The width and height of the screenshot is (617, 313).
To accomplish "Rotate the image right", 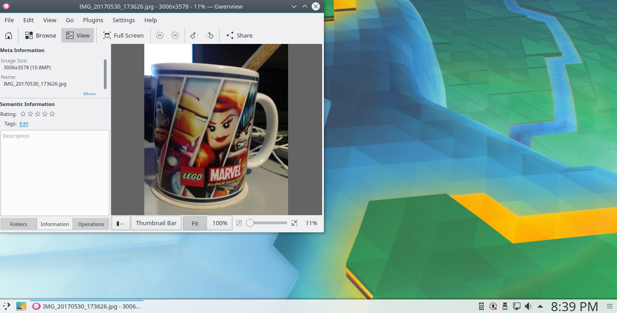I will point(210,35).
